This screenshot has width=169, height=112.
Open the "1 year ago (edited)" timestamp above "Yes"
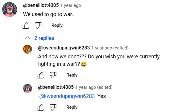(x=94, y=87)
